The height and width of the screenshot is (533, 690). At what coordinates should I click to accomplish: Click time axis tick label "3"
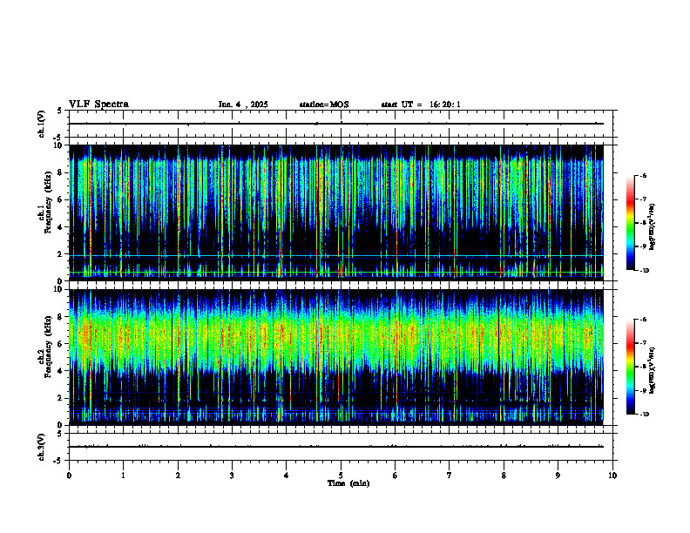pos(232,476)
